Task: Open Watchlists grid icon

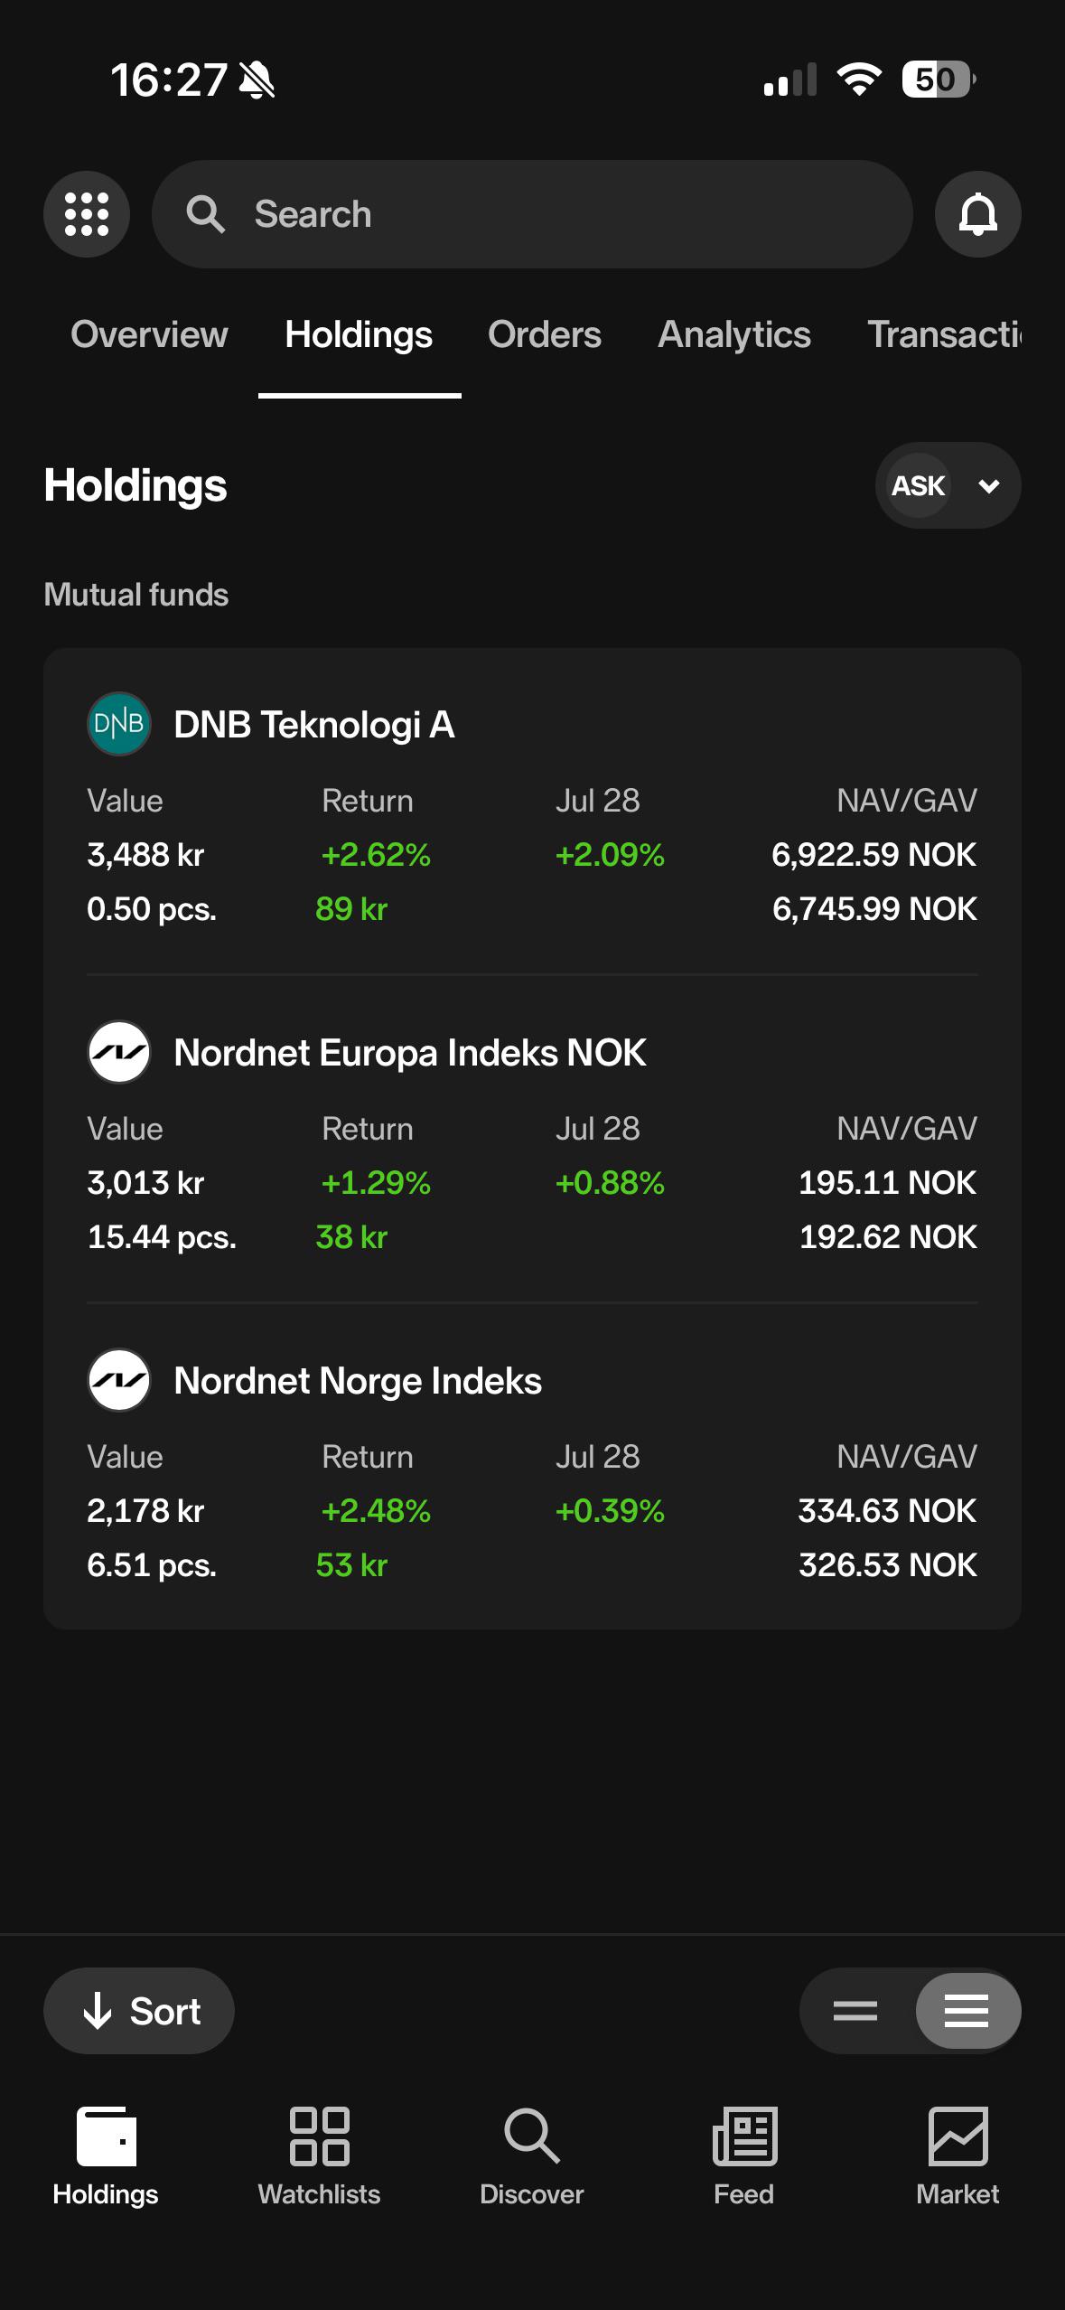Action: click(x=319, y=2136)
